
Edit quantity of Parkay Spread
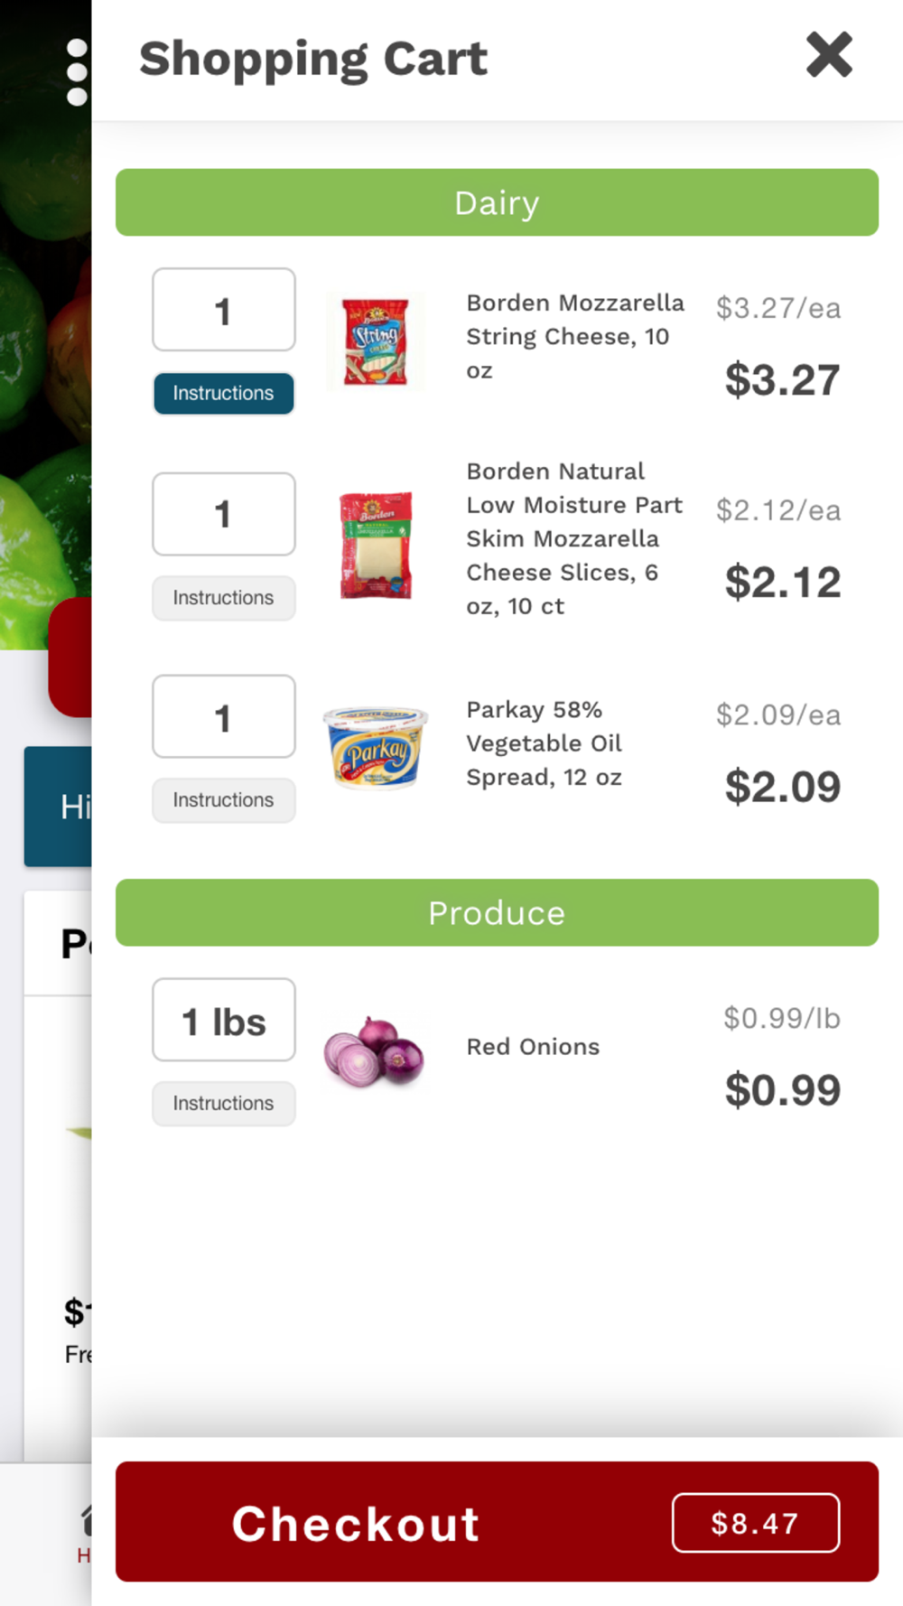point(224,716)
